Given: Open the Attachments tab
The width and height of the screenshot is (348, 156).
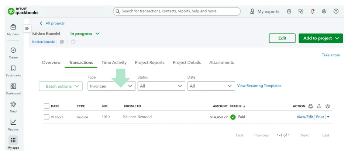Looking at the screenshot, I should tap(221, 63).
